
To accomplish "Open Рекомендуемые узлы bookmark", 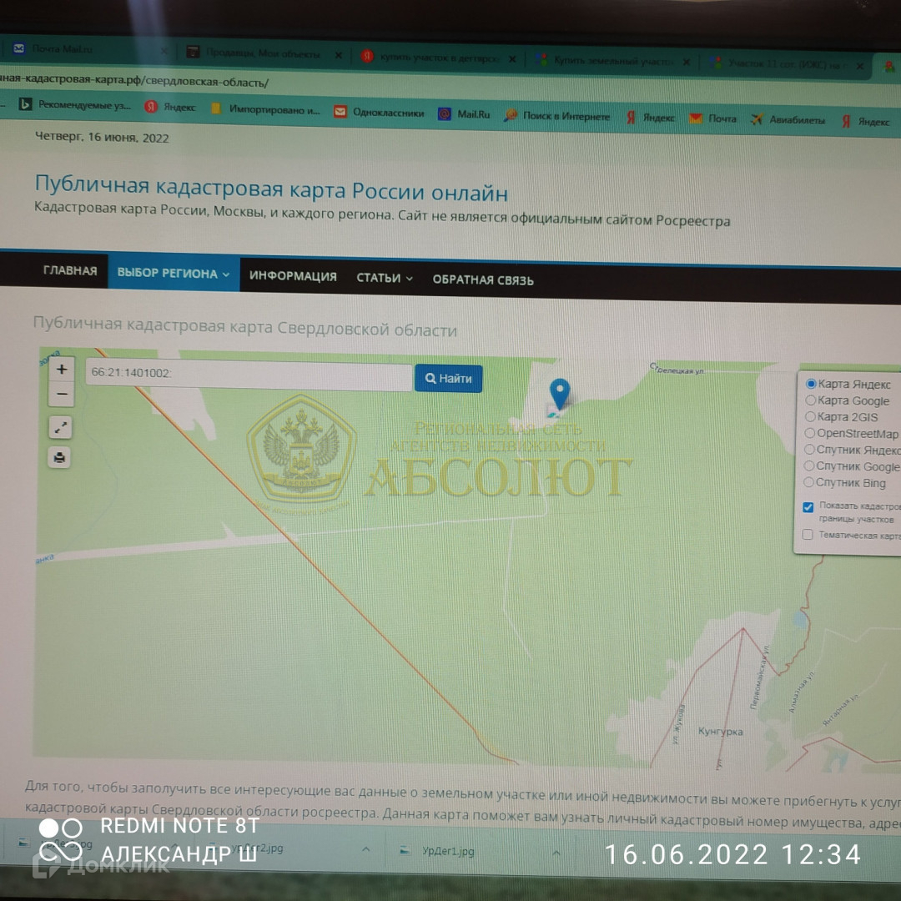I will 75,105.
